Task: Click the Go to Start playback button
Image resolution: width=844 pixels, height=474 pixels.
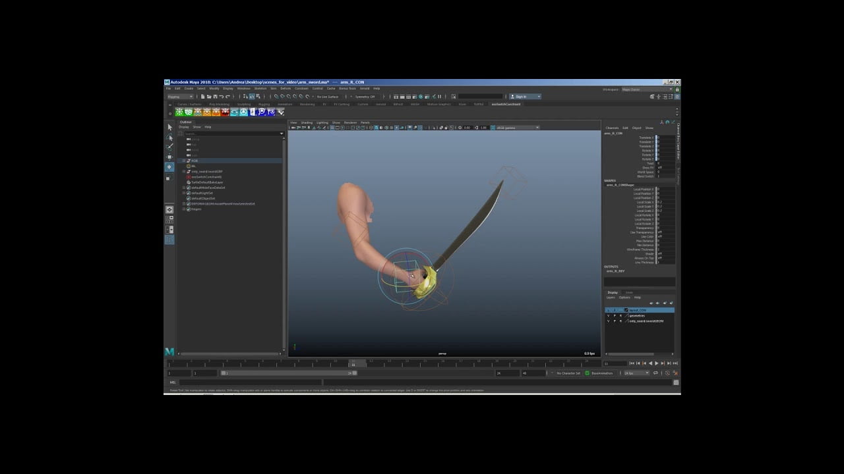Action: (632, 363)
